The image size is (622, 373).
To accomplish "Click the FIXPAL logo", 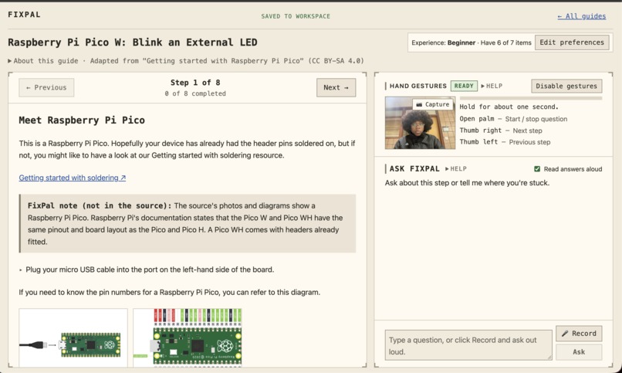I will [24, 15].
